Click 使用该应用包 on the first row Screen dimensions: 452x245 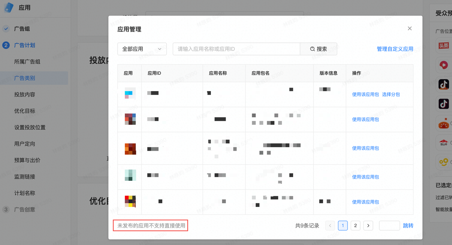365,94
